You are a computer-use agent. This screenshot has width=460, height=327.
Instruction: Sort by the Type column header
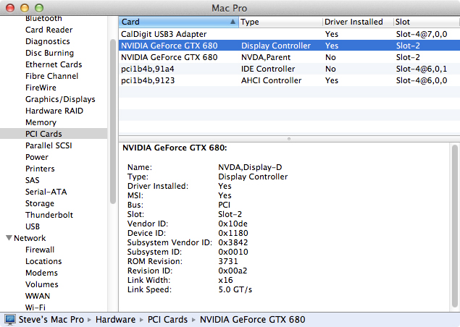(x=280, y=22)
